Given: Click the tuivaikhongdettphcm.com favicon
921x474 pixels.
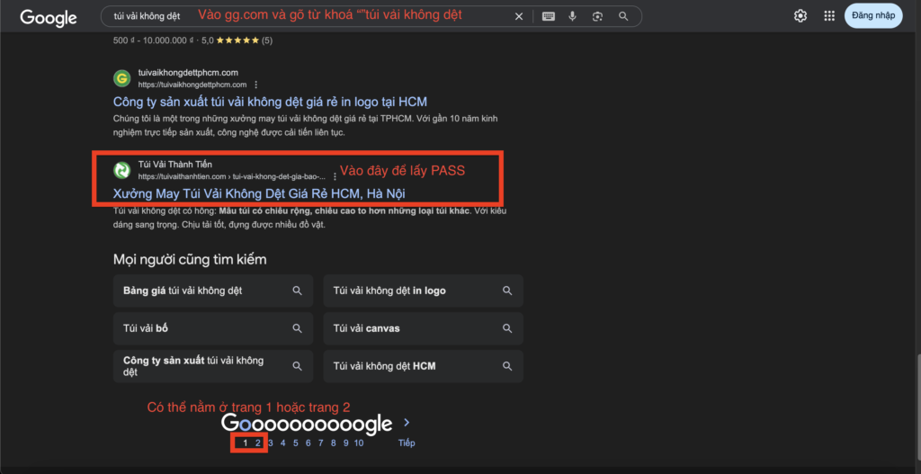Looking at the screenshot, I should (x=121, y=78).
